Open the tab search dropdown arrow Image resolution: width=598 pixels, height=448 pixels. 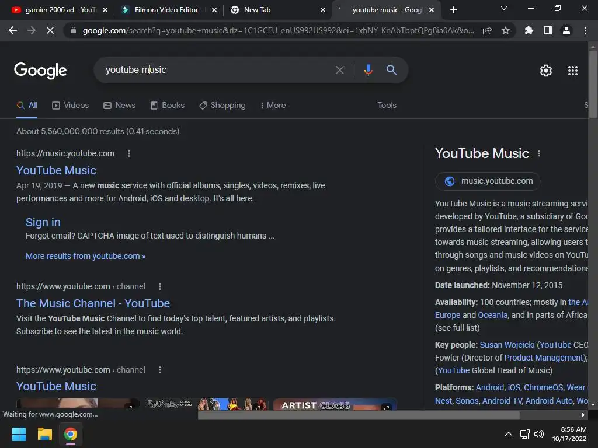(504, 8)
